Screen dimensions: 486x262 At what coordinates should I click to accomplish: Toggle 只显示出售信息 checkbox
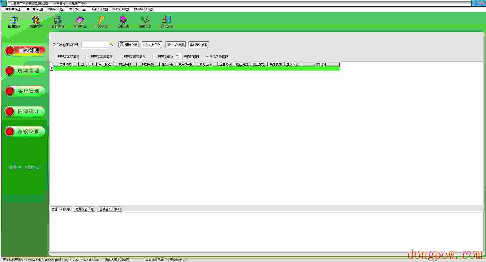tap(88, 57)
